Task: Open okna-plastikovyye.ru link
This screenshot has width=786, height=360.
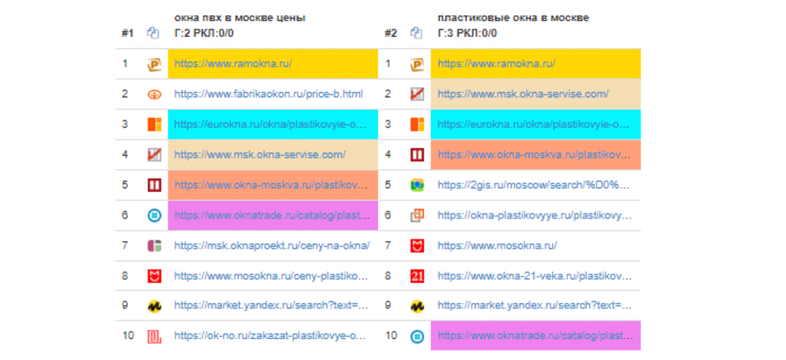Action: [x=534, y=215]
